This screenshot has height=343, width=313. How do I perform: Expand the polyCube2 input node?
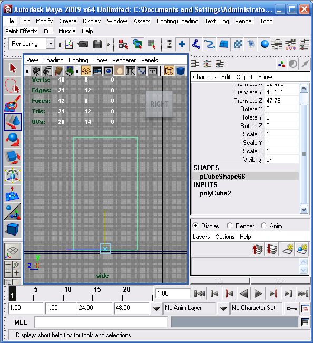(216, 193)
